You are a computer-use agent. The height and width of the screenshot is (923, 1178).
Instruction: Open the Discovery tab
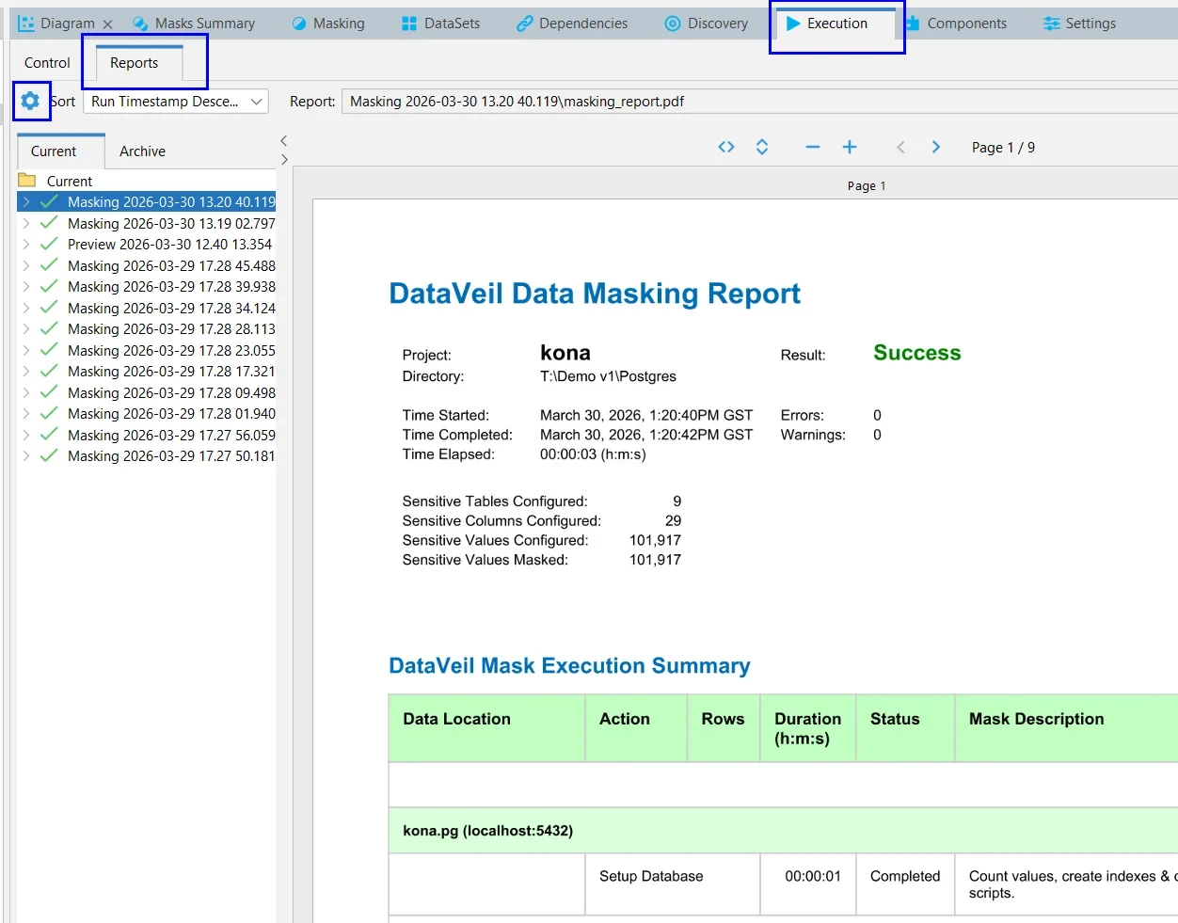pos(707,24)
